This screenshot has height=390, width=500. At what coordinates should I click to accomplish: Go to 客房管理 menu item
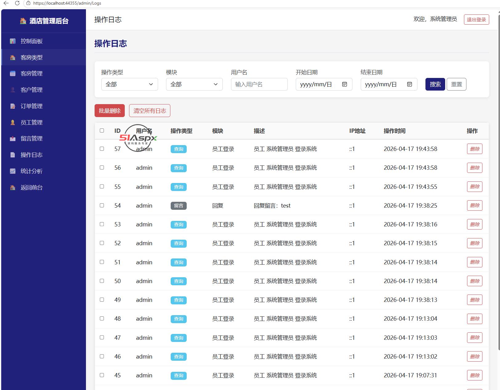coord(43,74)
